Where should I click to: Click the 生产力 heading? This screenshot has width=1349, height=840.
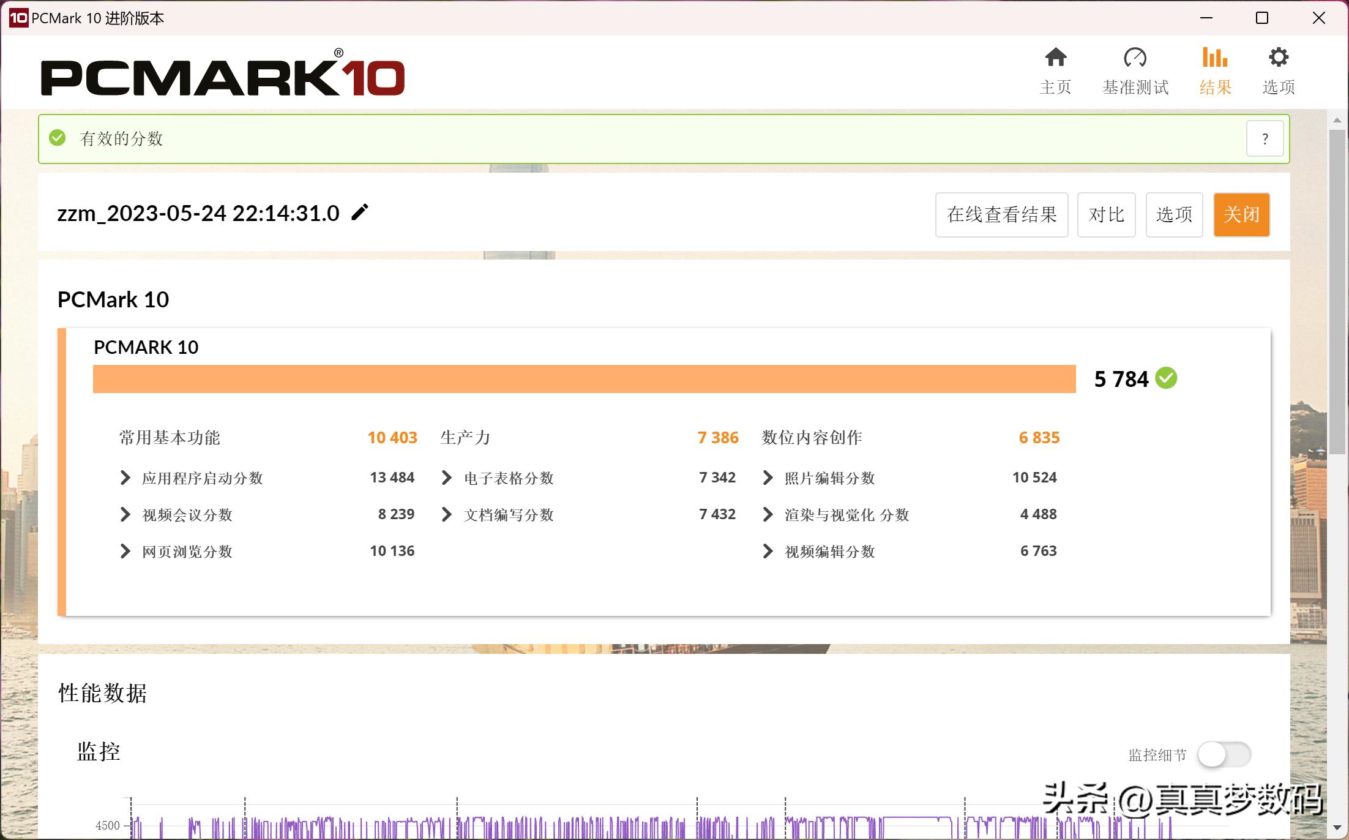465,438
